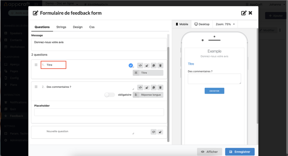Switch to the Strings tab

click(61, 27)
